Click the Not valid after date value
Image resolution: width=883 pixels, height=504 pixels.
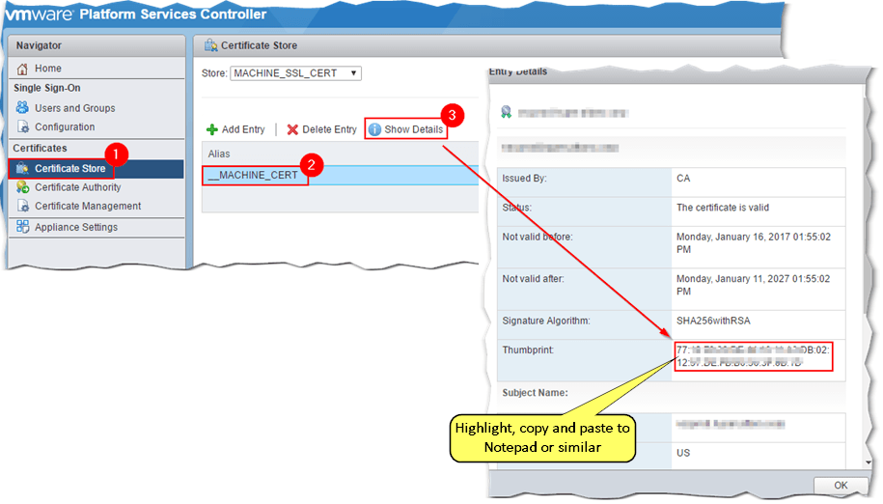(754, 285)
